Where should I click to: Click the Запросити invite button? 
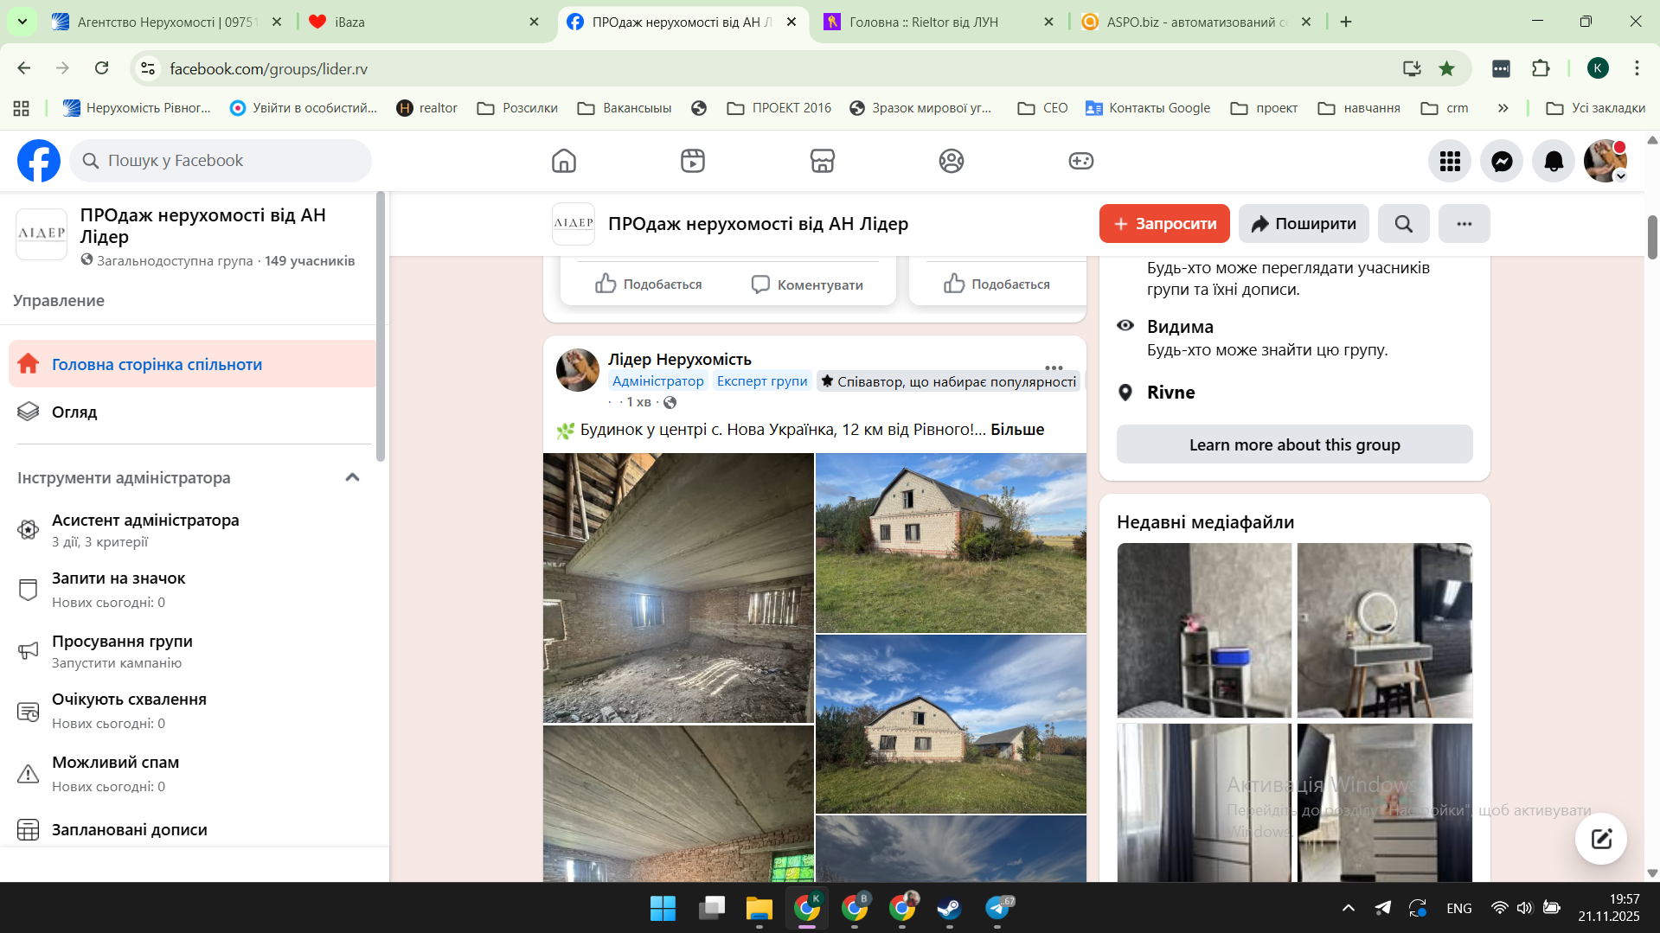coord(1163,224)
